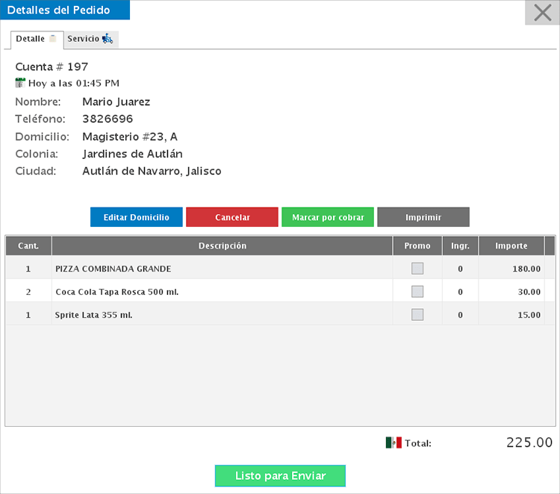The image size is (560, 494).
Task: Click the Importe column header
Action: coord(511,246)
